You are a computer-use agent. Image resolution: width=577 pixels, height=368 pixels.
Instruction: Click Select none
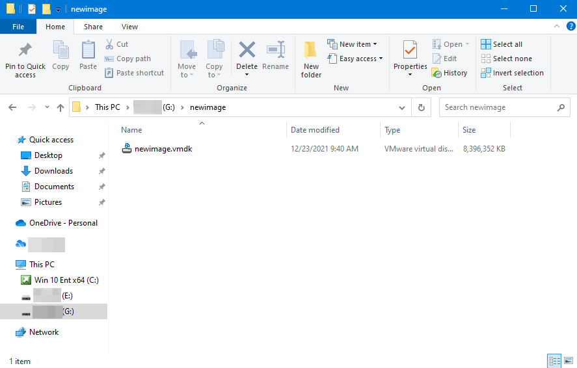coord(506,59)
